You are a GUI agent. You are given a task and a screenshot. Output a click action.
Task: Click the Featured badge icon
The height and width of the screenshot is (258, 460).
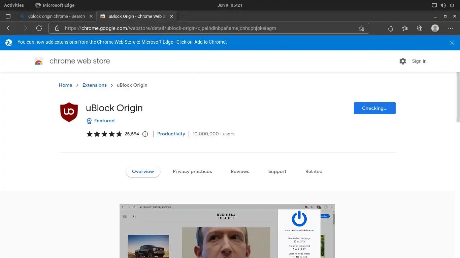(x=89, y=121)
